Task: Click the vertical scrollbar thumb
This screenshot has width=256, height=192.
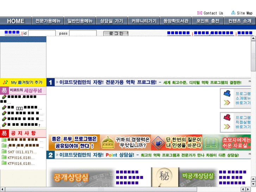Action: pos(253,56)
